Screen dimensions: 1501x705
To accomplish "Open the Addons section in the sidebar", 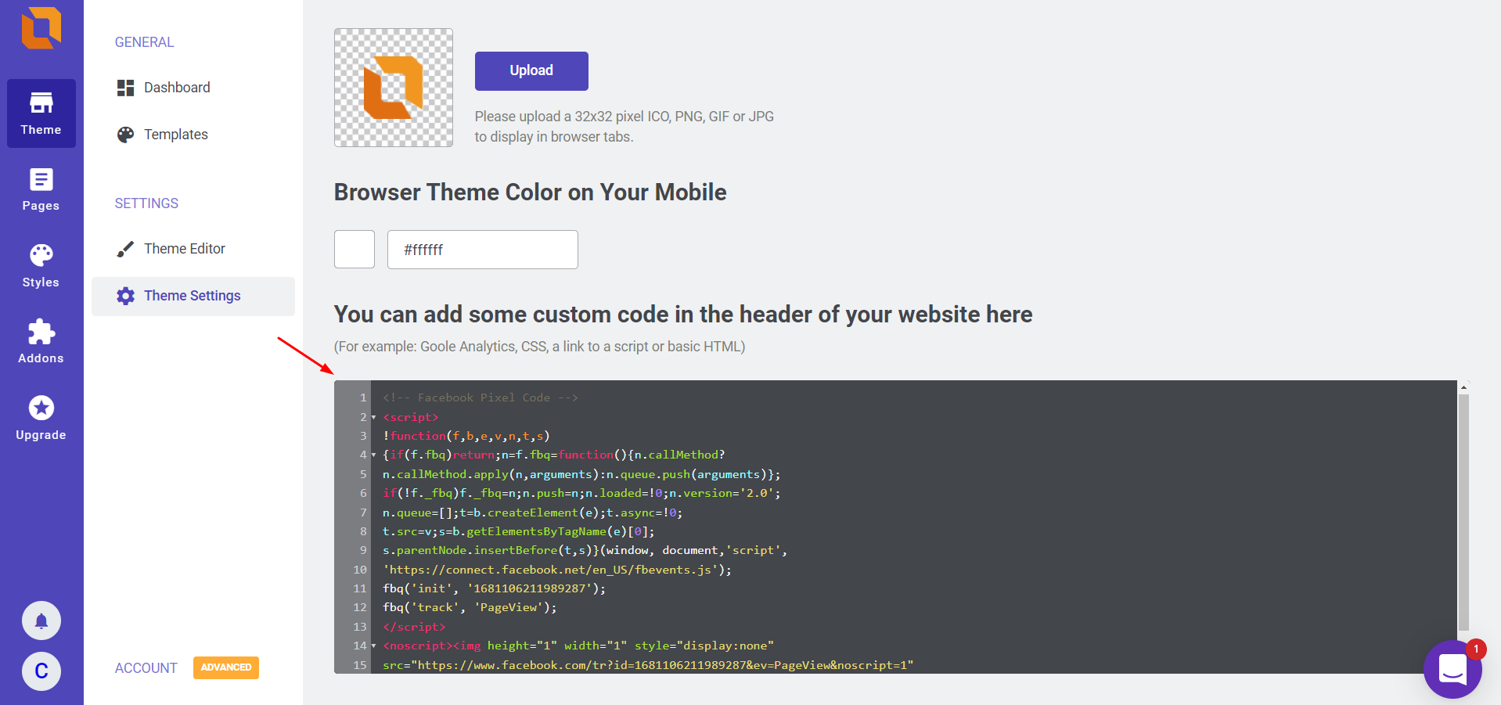I will pyautogui.click(x=41, y=342).
